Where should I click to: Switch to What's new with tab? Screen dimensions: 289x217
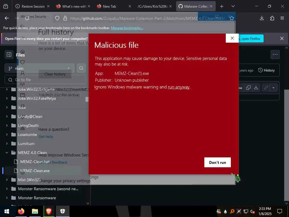(73, 6)
